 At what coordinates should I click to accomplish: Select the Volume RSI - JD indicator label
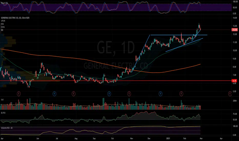click(x=7, y=128)
